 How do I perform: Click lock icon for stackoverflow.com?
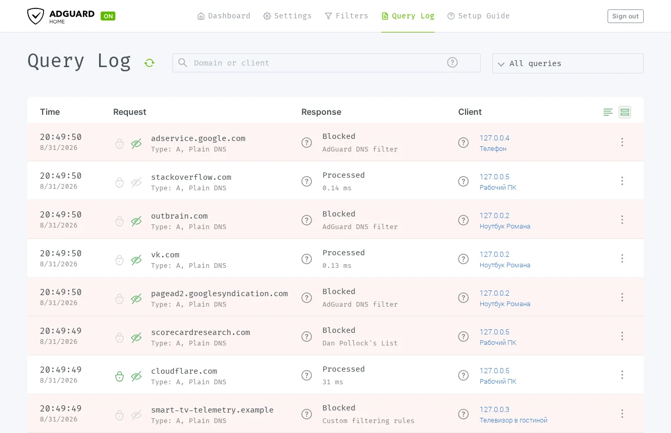(120, 182)
